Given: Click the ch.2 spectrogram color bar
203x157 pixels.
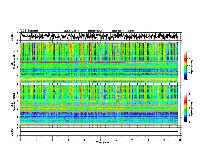Looking at the screenshot, I should tap(185, 108).
